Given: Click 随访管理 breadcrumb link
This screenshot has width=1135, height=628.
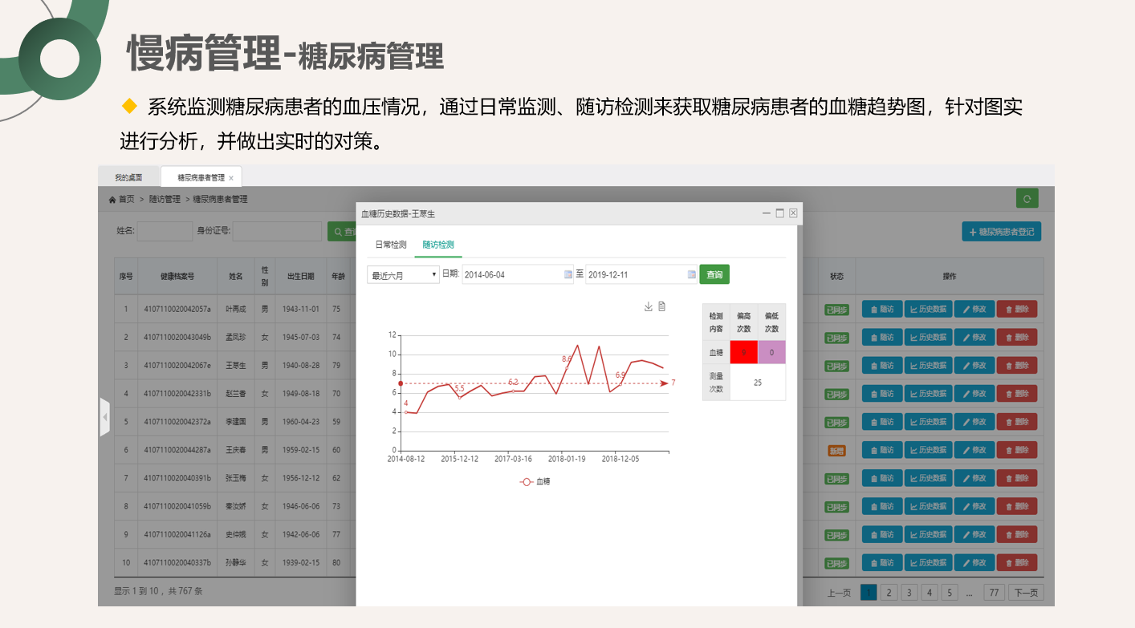Looking at the screenshot, I should [165, 199].
